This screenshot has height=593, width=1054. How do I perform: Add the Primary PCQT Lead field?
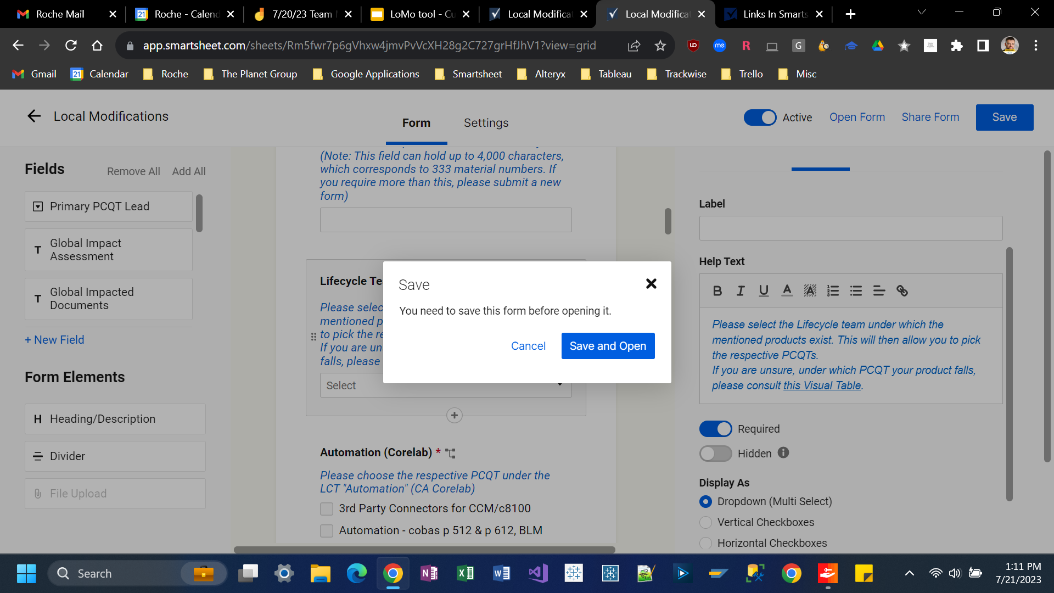(x=108, y=206)
